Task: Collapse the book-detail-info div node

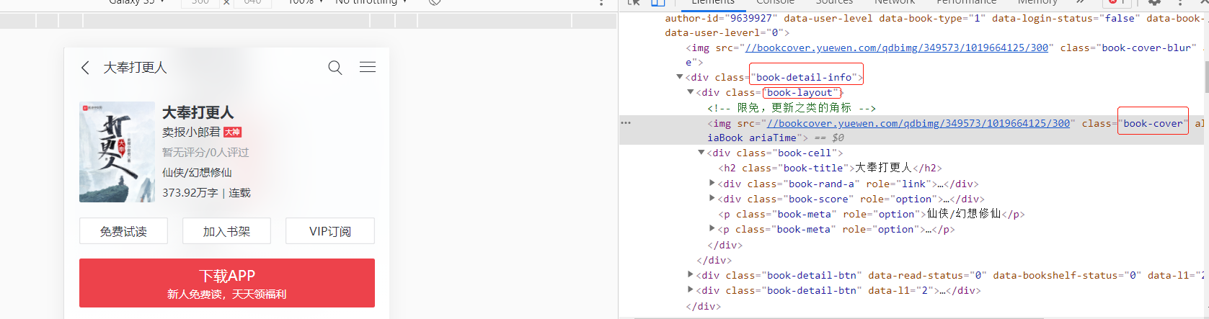Action: tap(679, 77)
